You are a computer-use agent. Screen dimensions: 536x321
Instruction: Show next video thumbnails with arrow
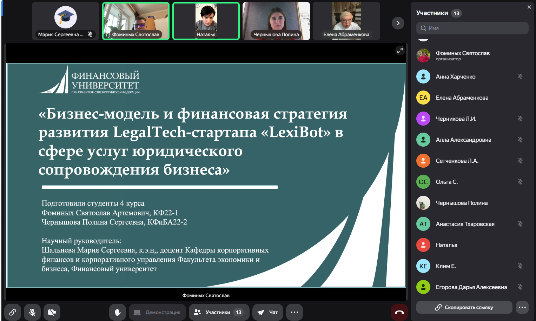point(398,23)
